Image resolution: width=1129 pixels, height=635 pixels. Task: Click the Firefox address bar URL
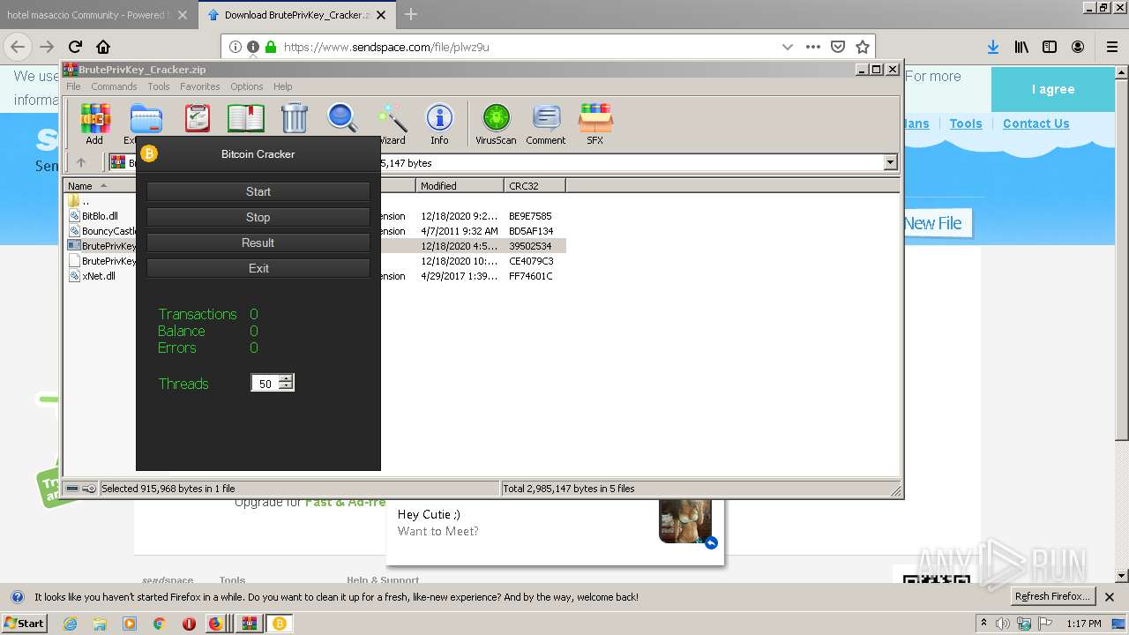(x=386, y=47)
